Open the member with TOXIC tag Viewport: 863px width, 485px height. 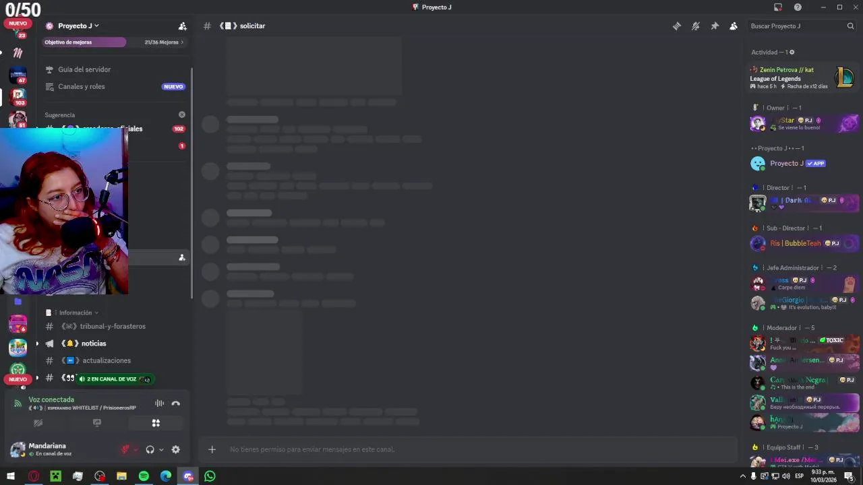click(x=802, y=343)
